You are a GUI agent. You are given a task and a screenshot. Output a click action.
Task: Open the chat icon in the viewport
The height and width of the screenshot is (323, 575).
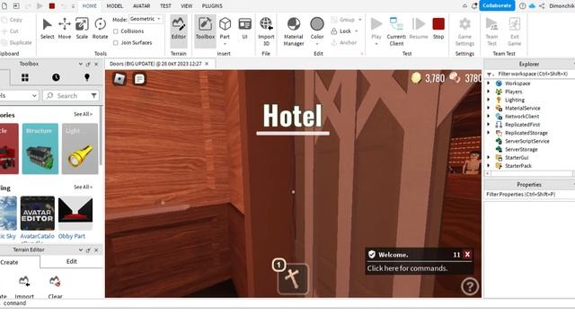click(x=139, y=79)
